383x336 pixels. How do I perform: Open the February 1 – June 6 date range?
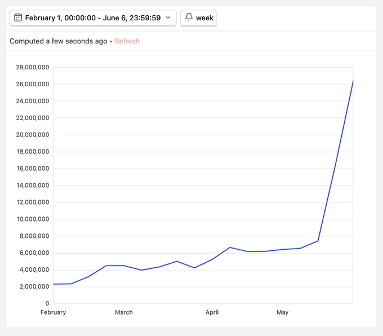93,18
